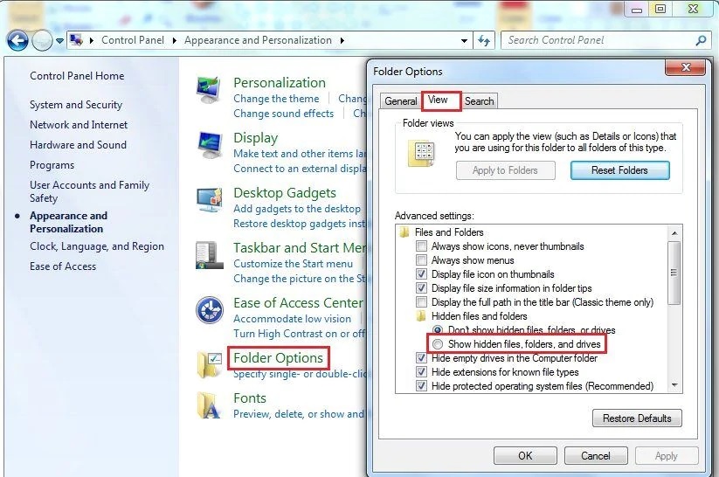
Task: Switch to the Search tab
Action: pyautogui.click(x=479, y=101)
